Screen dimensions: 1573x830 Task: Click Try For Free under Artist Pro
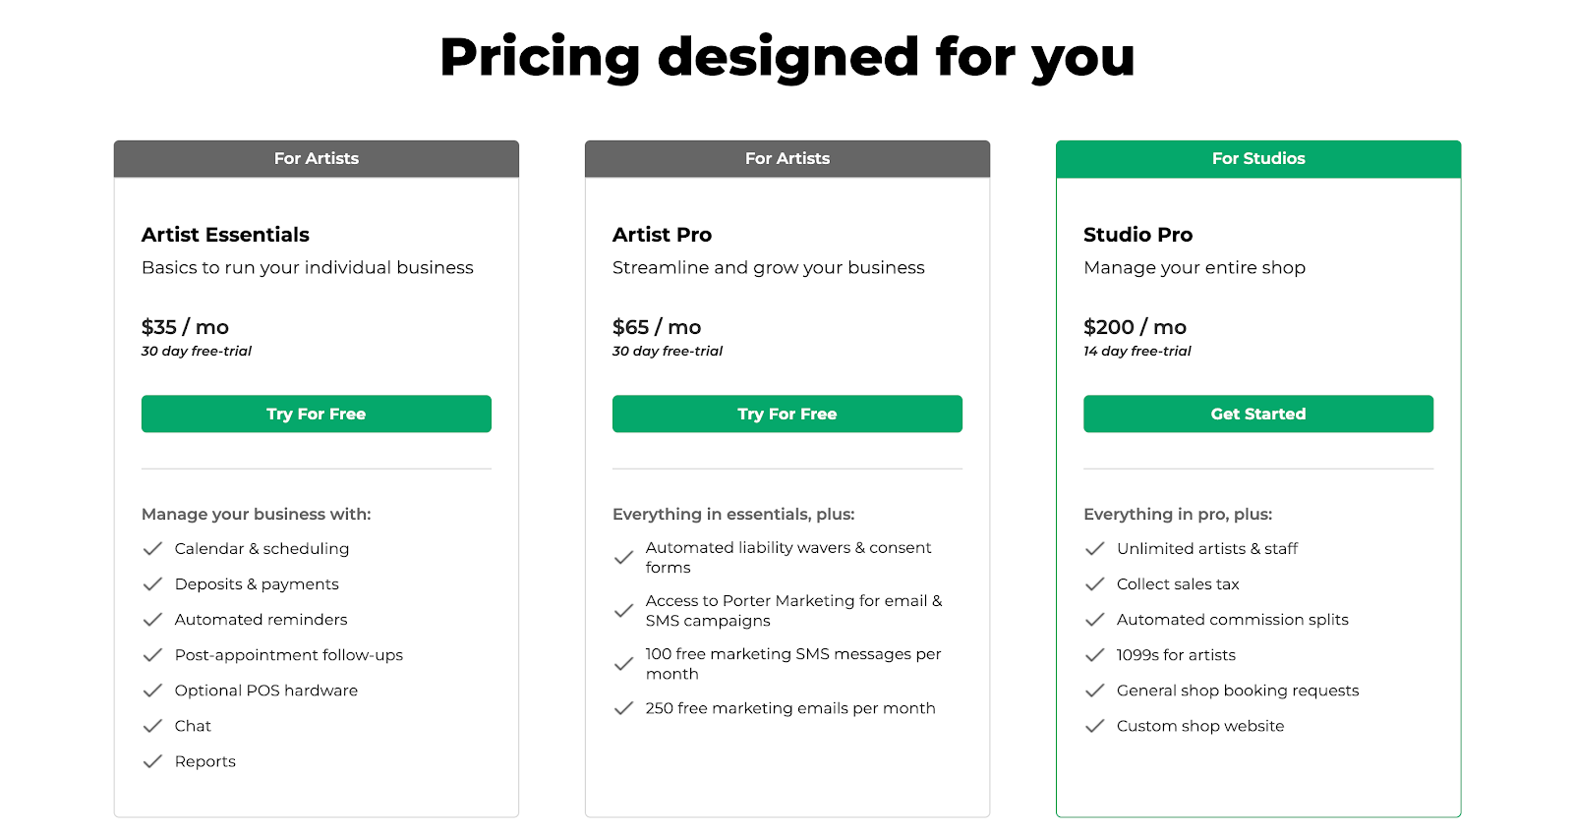(786, 414)
